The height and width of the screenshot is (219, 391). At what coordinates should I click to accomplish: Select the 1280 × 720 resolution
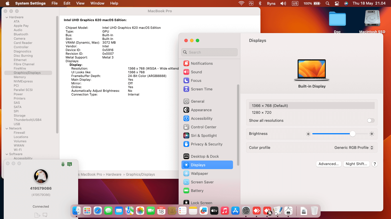click(x=312, y=112)
